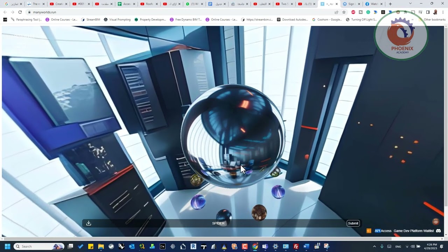Open Microsoft Word from the taskbar
Image resolution: width=448 pixels, height=252 pixels.
tap(306, 246)
